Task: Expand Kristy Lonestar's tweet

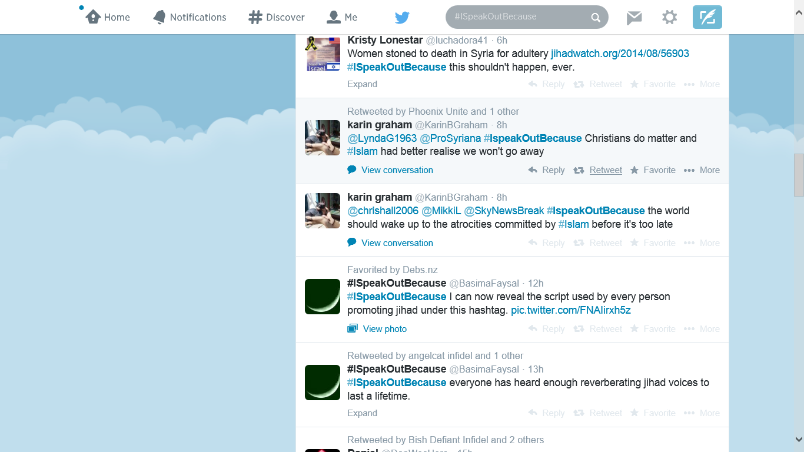Action: pyautogui.click(x=362, y=84)
